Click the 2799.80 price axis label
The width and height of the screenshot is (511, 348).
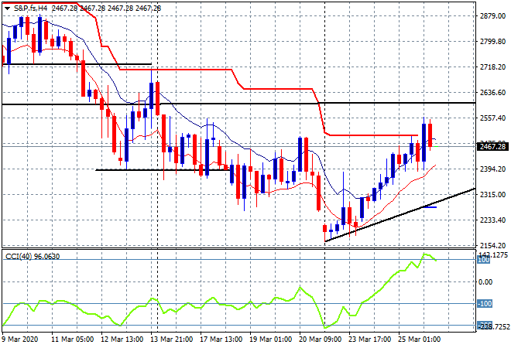click(492, 42)
